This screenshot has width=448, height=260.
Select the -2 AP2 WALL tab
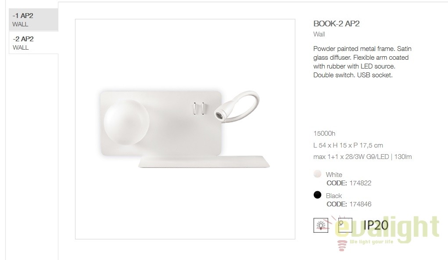coord(33,43)
